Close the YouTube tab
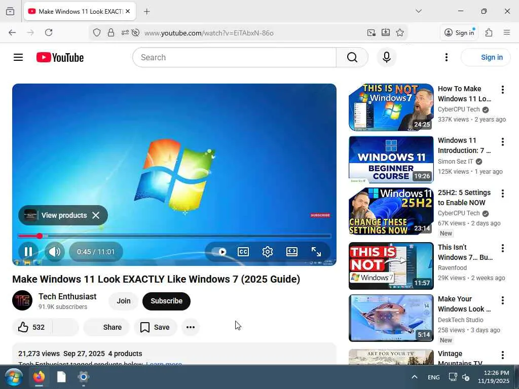This screenshot has width=519, height=389. pyautogui.click(x=128, y=11)
